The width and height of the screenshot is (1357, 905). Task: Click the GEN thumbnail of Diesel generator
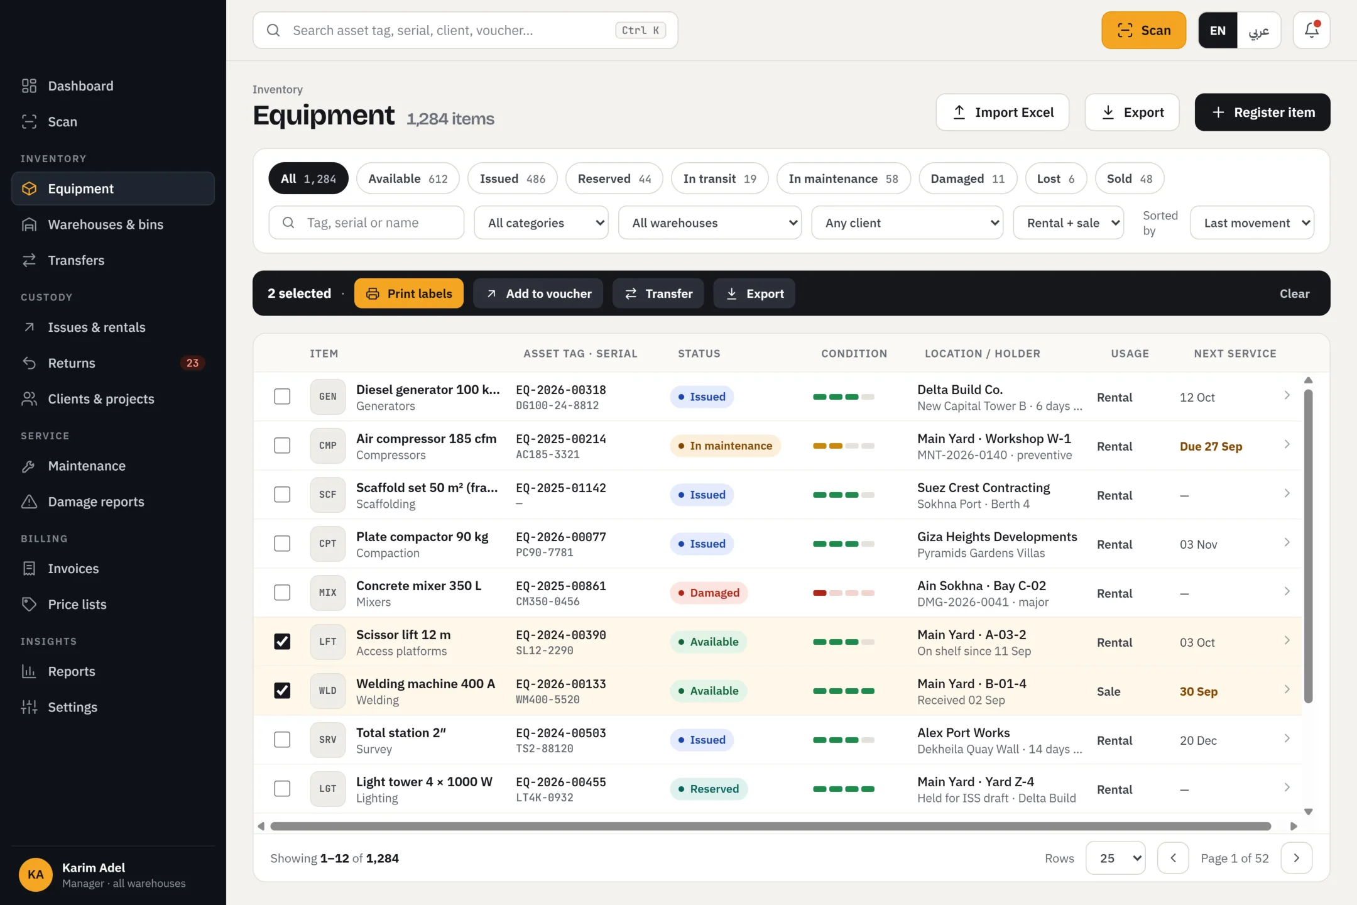tap(327, 397)
